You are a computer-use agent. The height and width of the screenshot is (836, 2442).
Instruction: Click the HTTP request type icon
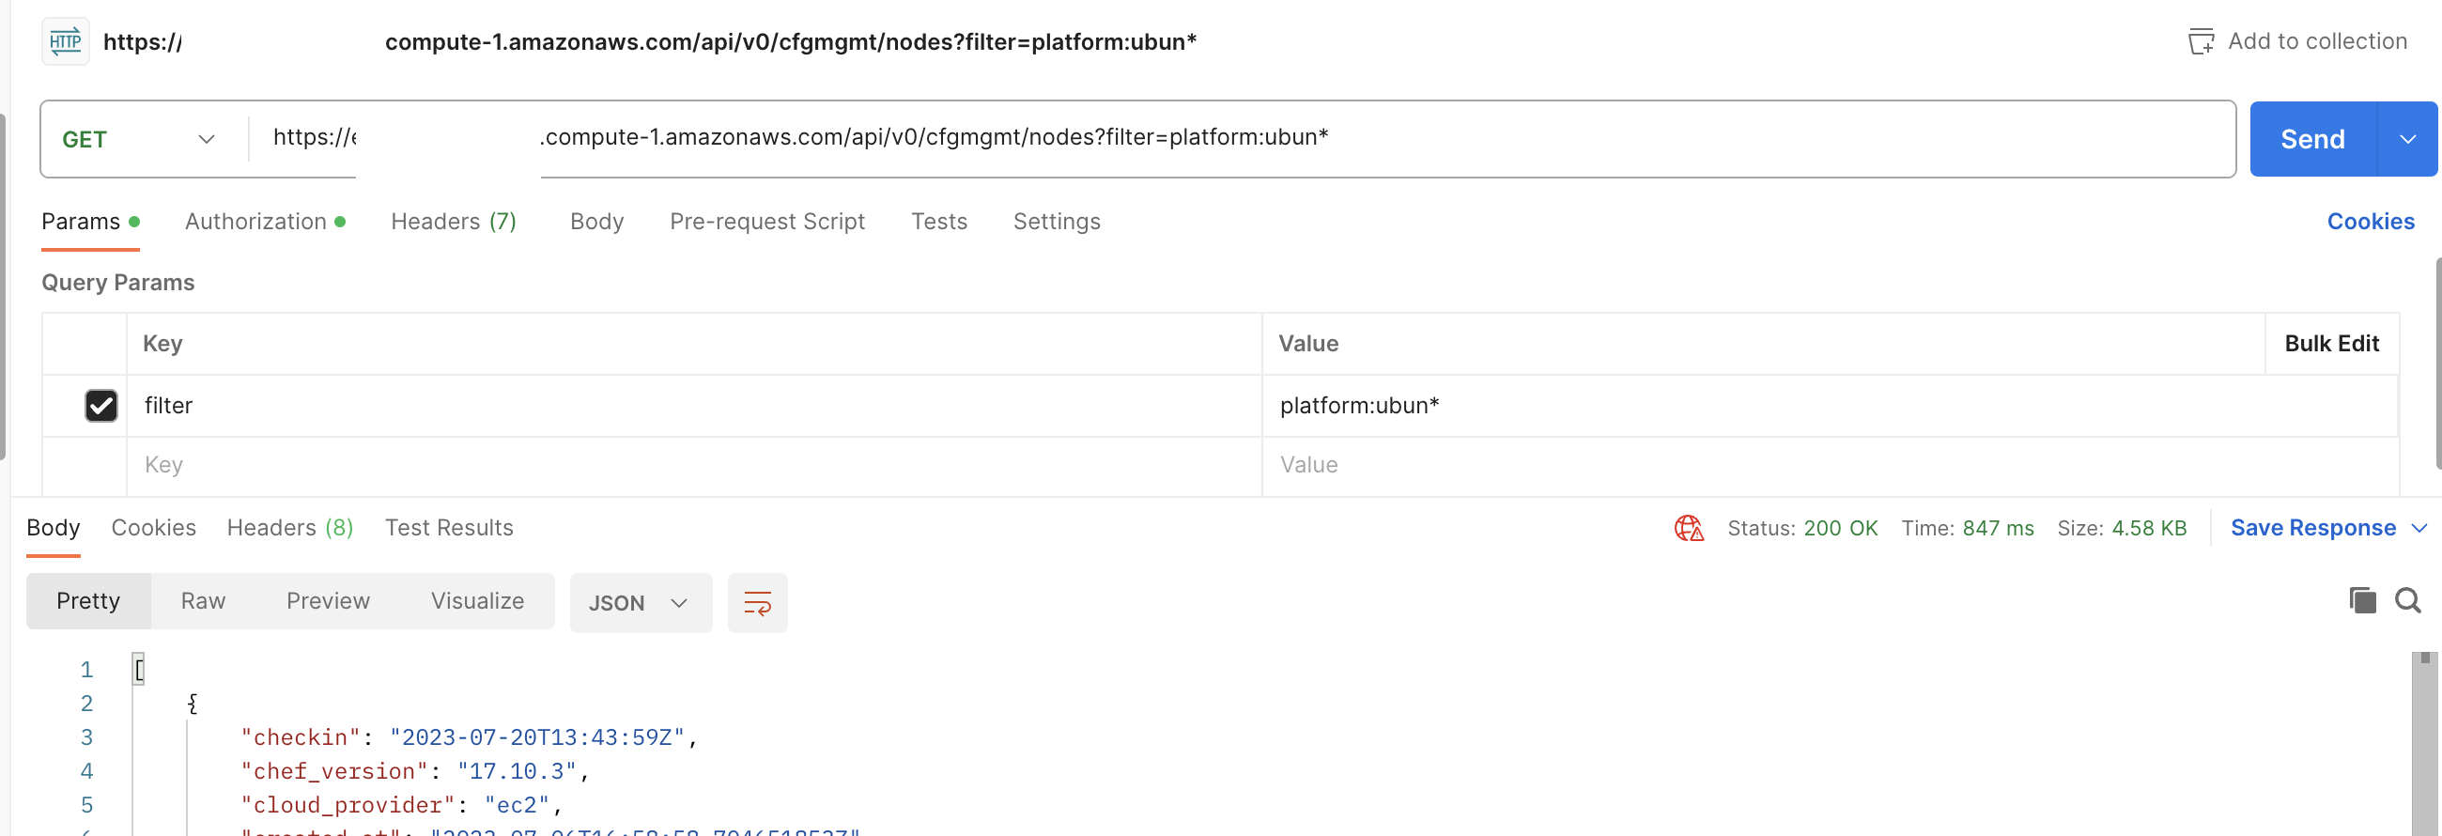[x=66, y=41]
